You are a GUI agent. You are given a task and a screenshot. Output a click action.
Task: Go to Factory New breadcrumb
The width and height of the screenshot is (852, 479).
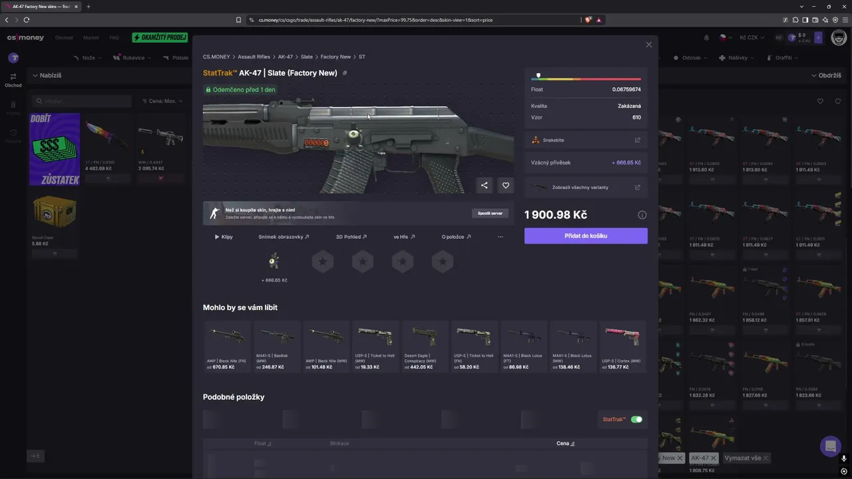point(335,57)
